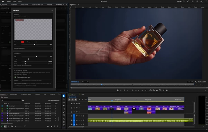Select the Pen tool in the tools panel

[x=64, y=112]
